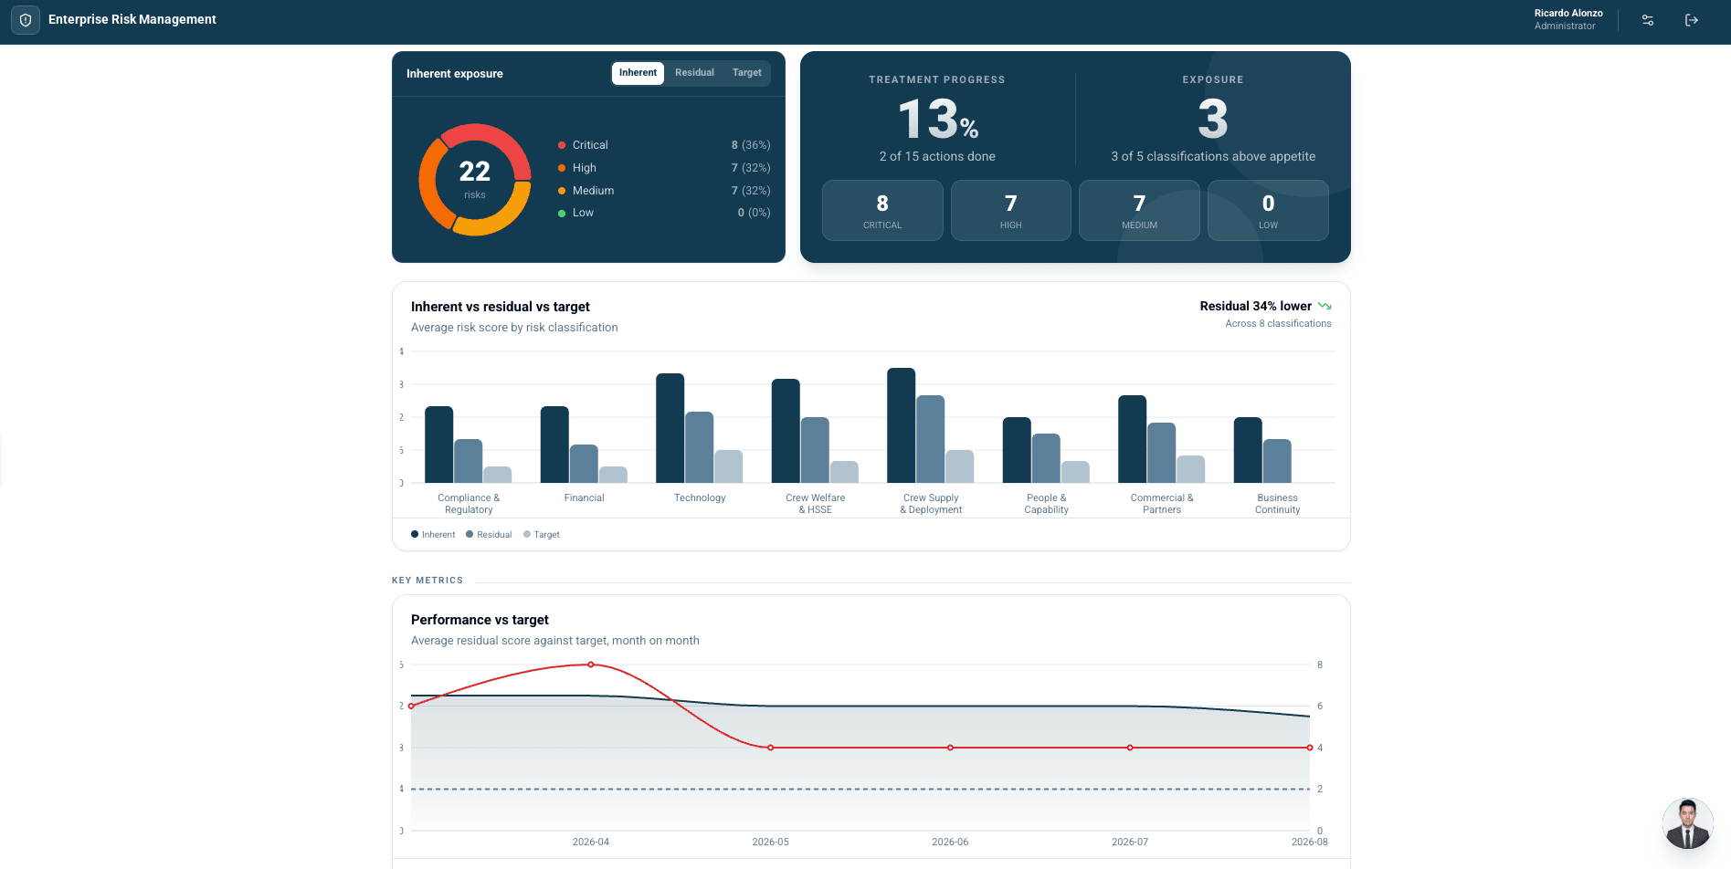The width and height of the screenshot is (1731, 869).
Task: Click the 22 risks donut chart center
Action: pyautogui.click(x=475, y=180)
